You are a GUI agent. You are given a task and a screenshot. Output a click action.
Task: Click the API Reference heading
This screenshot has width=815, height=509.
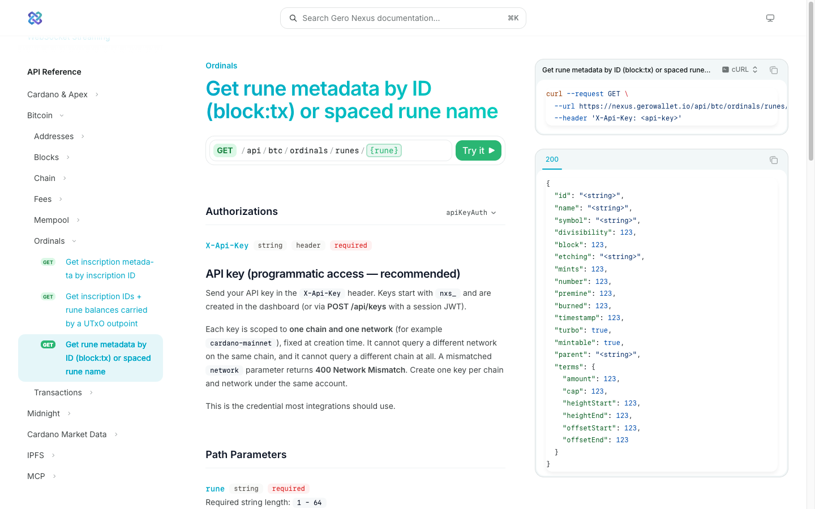(x=54, y=72)
